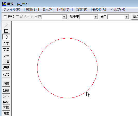Open the 表示(V) view menu
Screen dimensions: 138x116
tap(48, 10)
